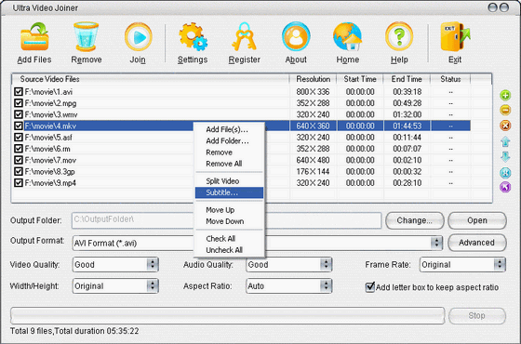Uncheck the F:\movie\1.avi checkbox
The width and height of the screenshot is (521, 344).
(x=19, y=92)
